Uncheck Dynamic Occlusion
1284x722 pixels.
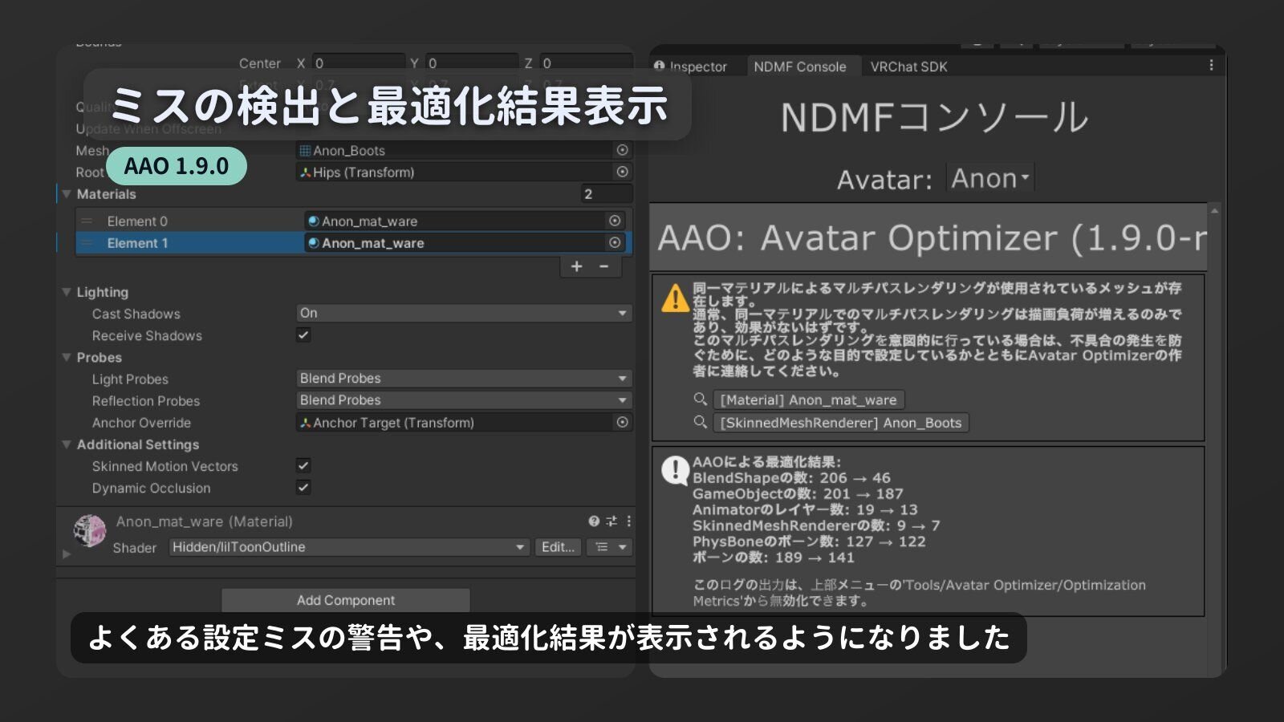[303, 487]
